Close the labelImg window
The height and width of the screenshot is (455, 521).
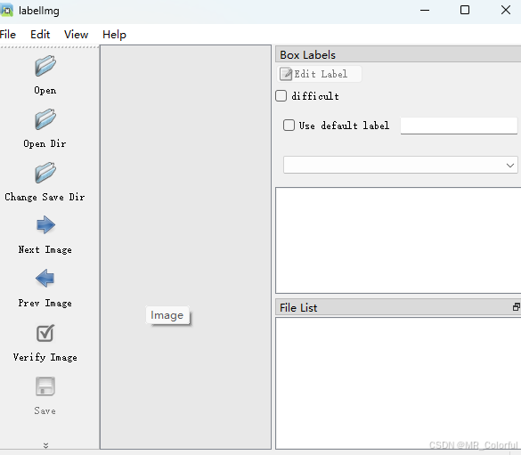coord(506,11)
